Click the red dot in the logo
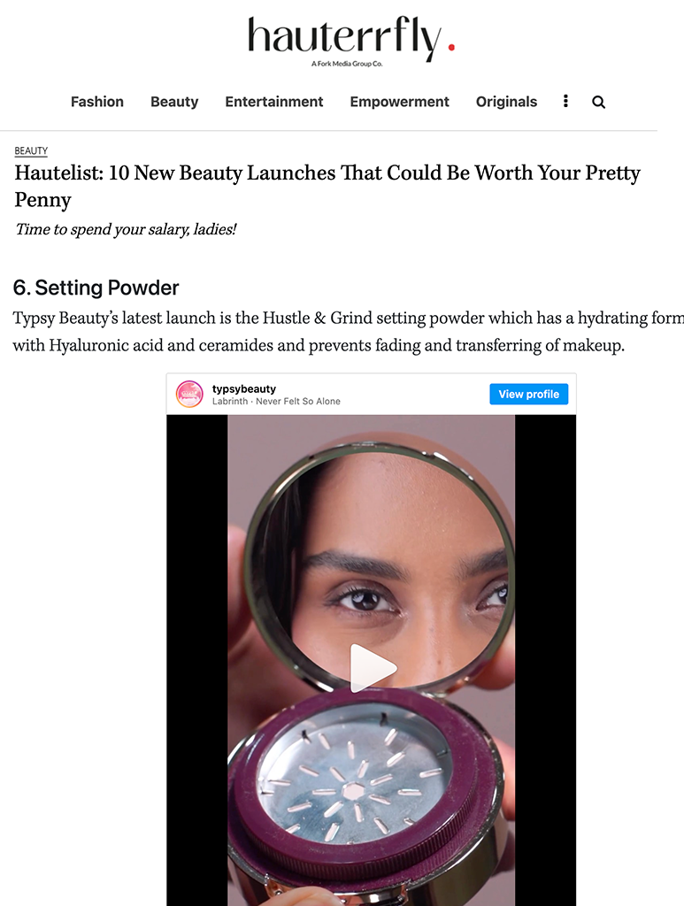684x906 pixels. tap(451, 48)
